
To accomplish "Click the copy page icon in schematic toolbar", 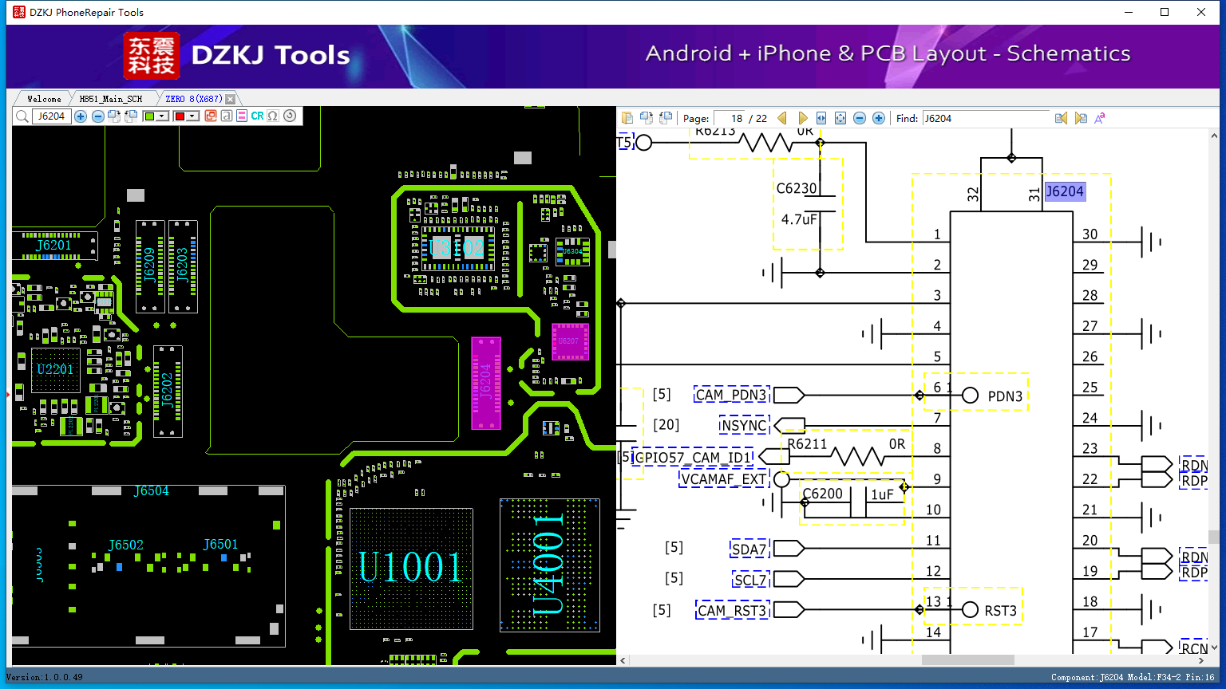I will 627,118.
